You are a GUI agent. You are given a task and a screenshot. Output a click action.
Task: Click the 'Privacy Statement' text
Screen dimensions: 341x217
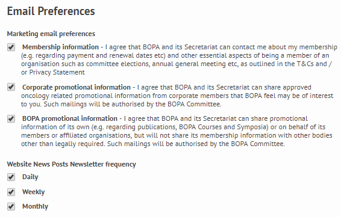pyautogui.click(x=57, y=72)
